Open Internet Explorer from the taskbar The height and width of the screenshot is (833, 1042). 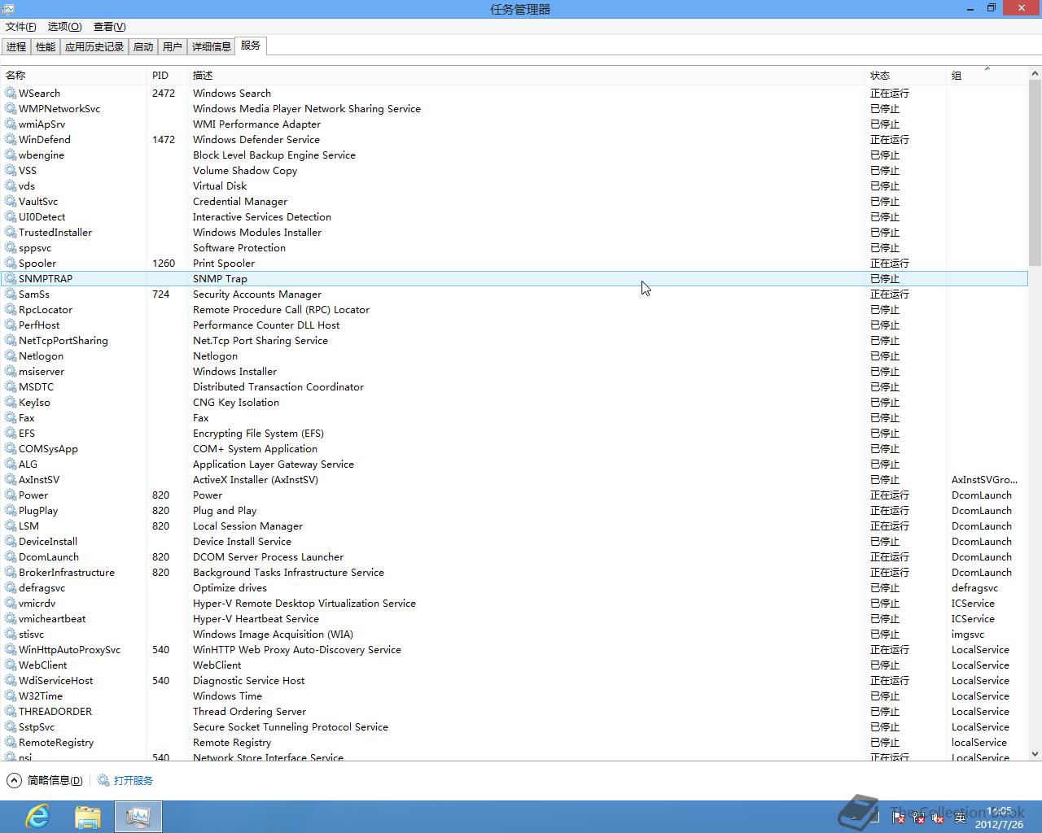pos(37,817)
